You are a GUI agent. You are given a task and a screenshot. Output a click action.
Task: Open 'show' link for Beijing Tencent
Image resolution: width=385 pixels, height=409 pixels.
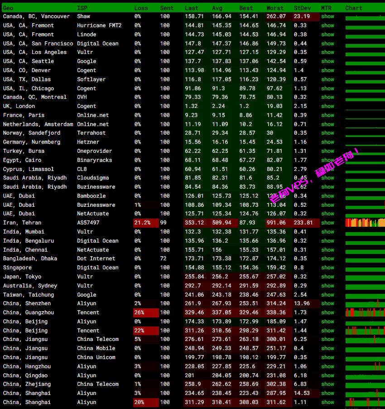pyautogui.click(x=327, y=331)
